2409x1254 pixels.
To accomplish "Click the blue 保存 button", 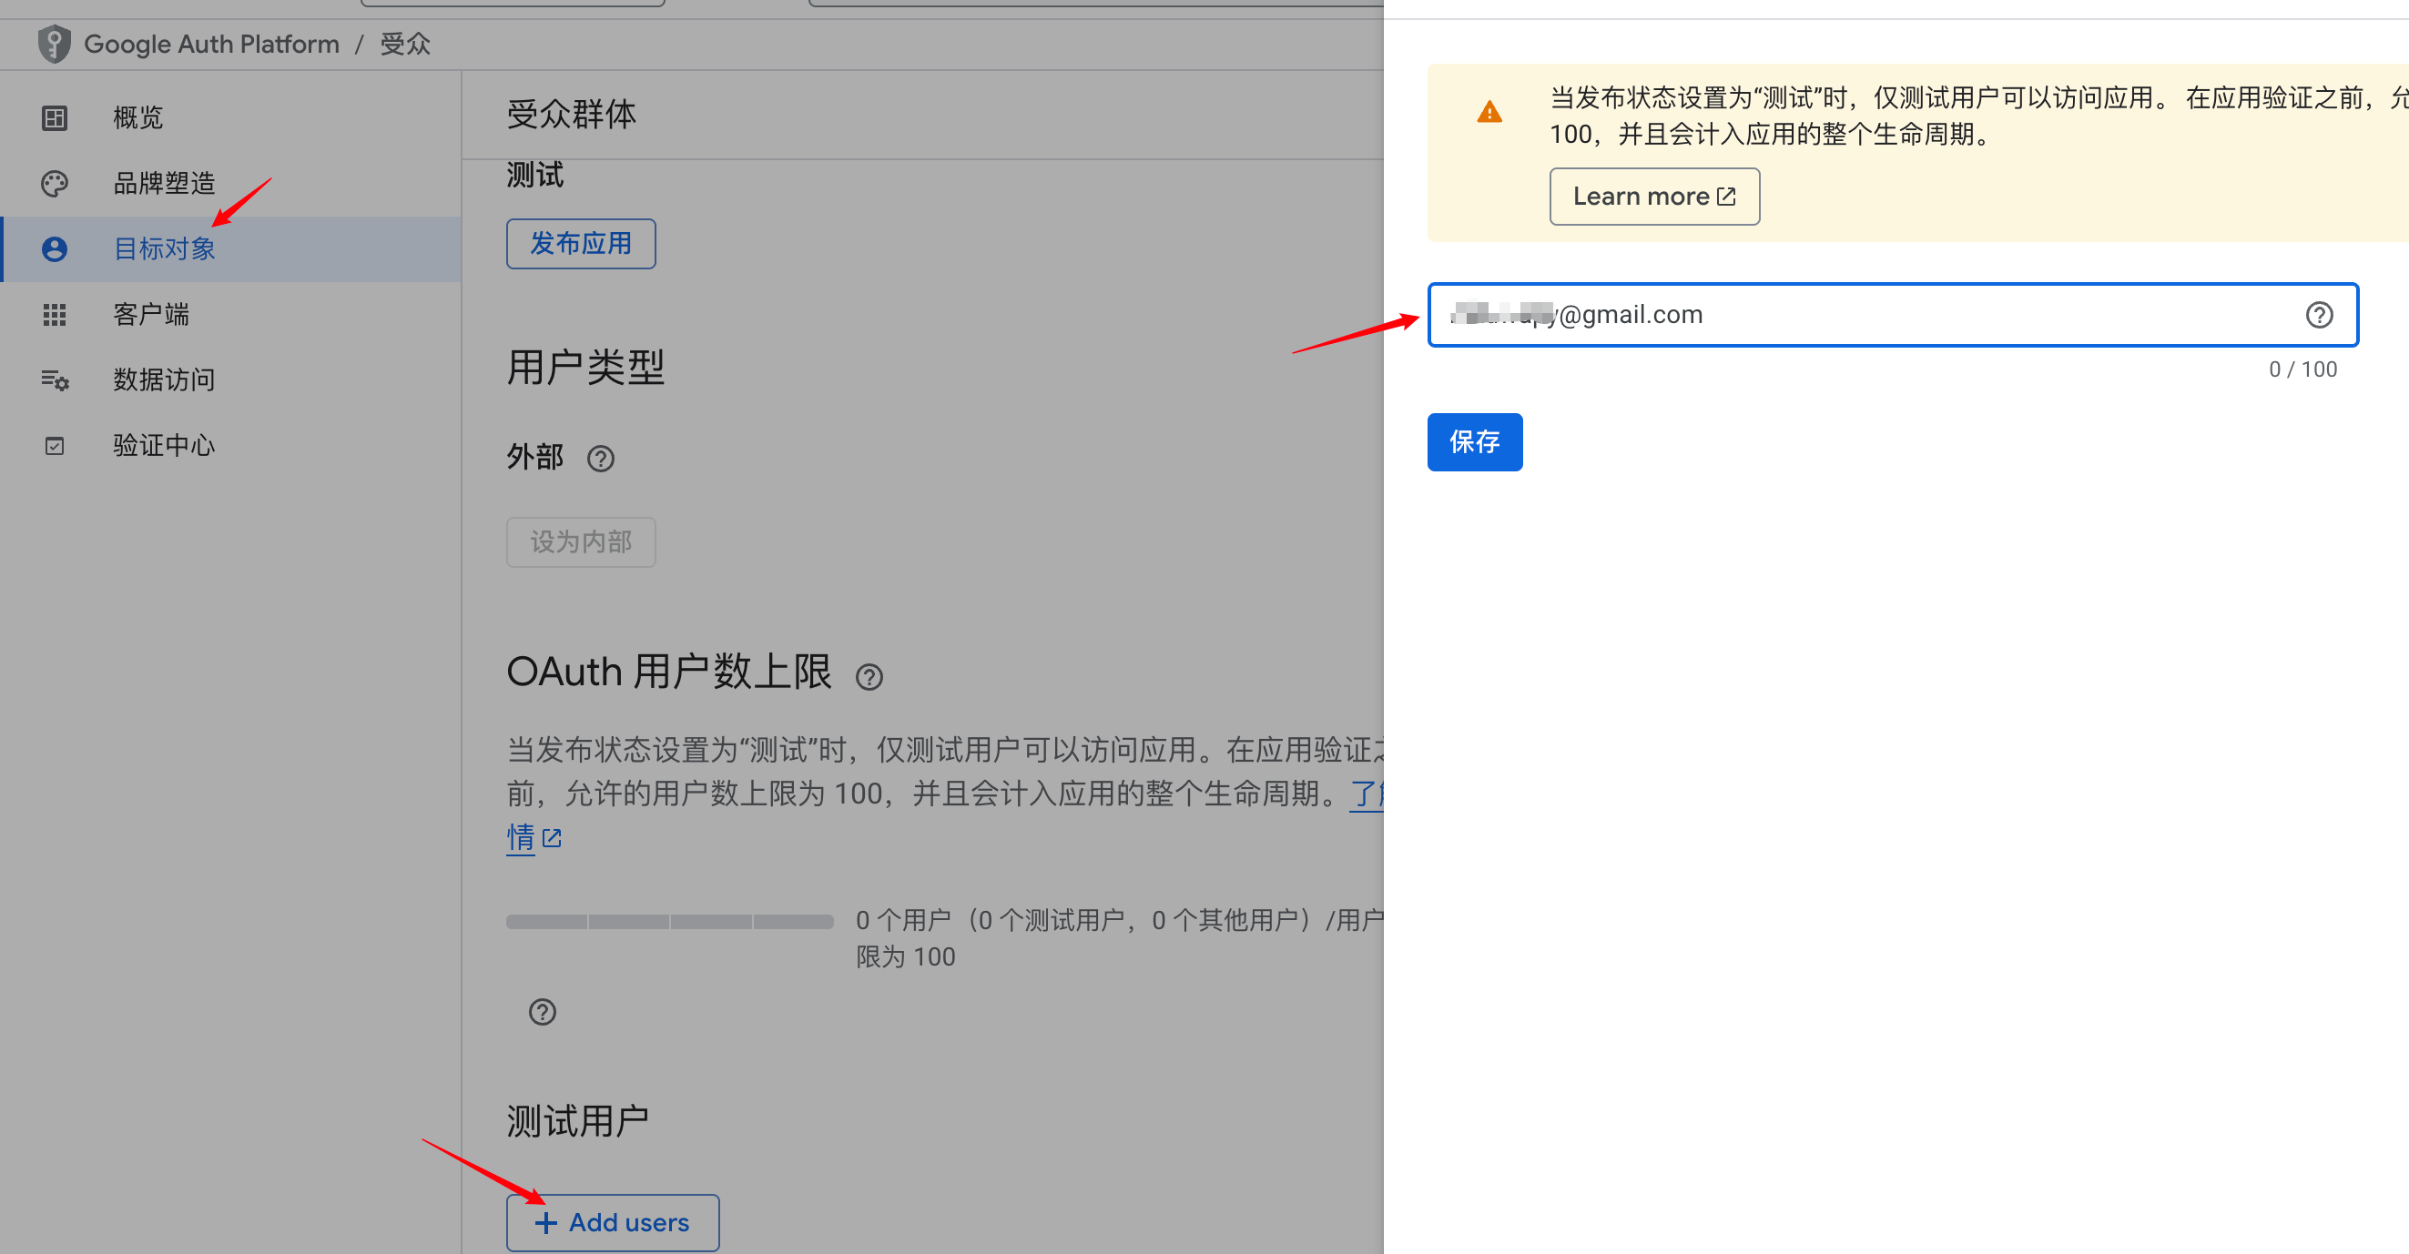I will point(1474,442).
